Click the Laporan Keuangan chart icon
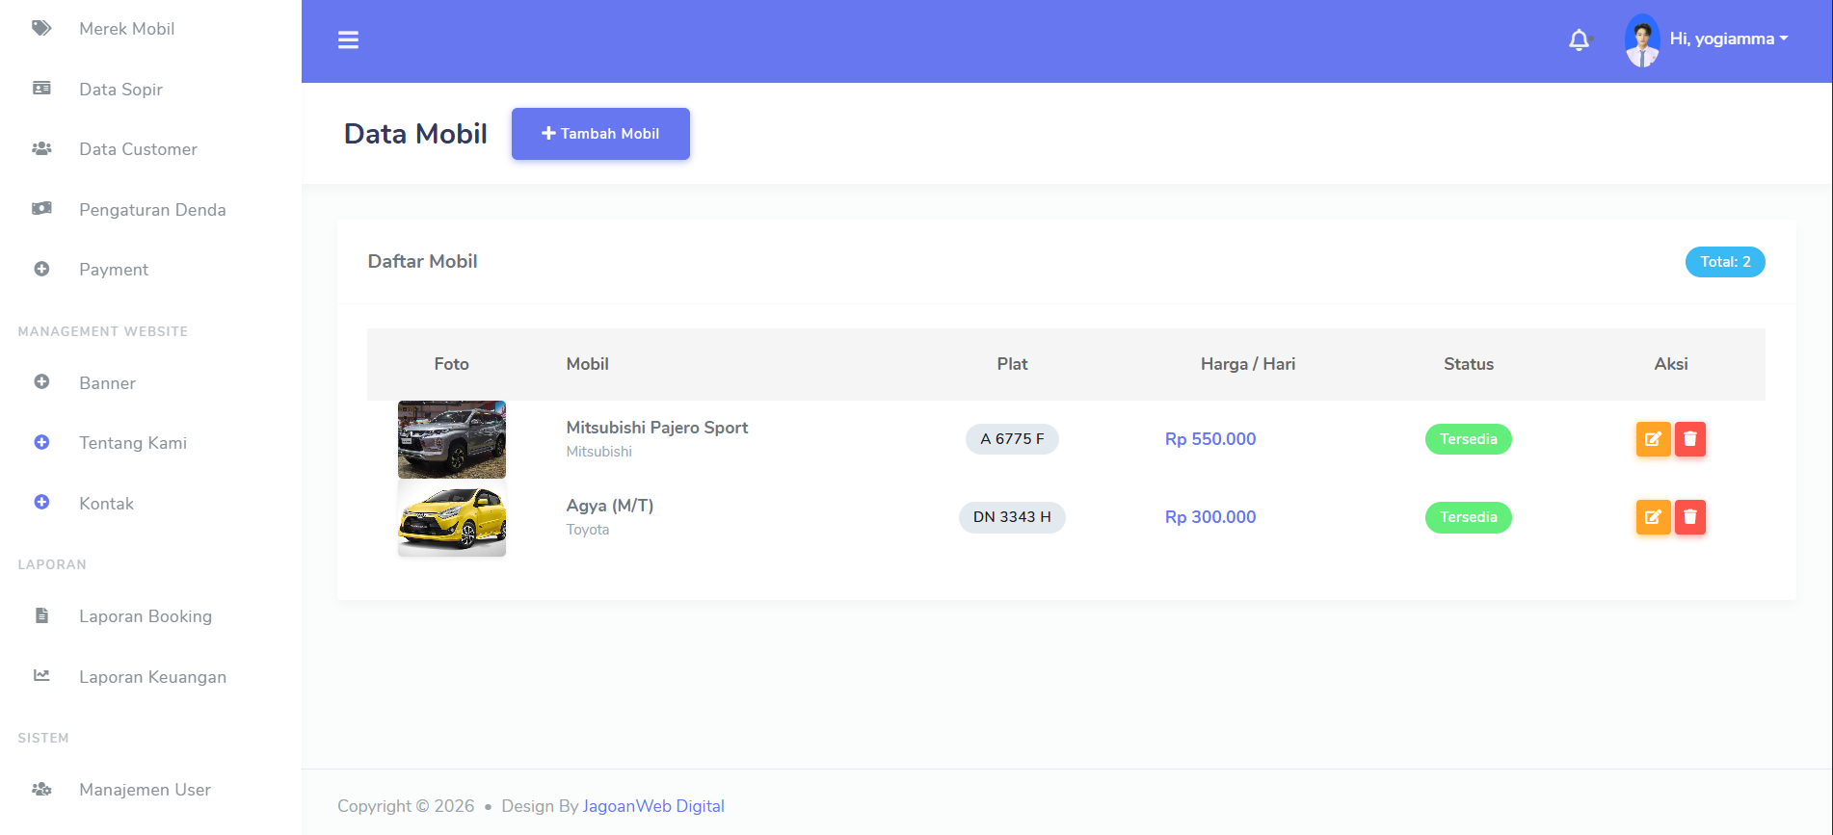1833x835 pixels. pos(41,676)
